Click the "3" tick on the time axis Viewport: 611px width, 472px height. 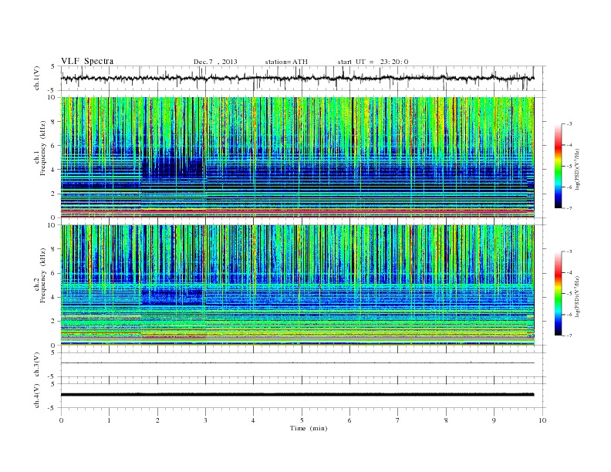click(205, 420)
